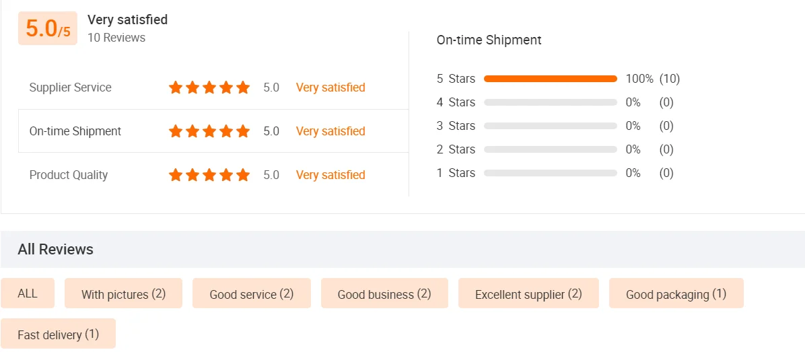Show ALL reviews filter
Screen dimensions: 805x352
(28, 293)
